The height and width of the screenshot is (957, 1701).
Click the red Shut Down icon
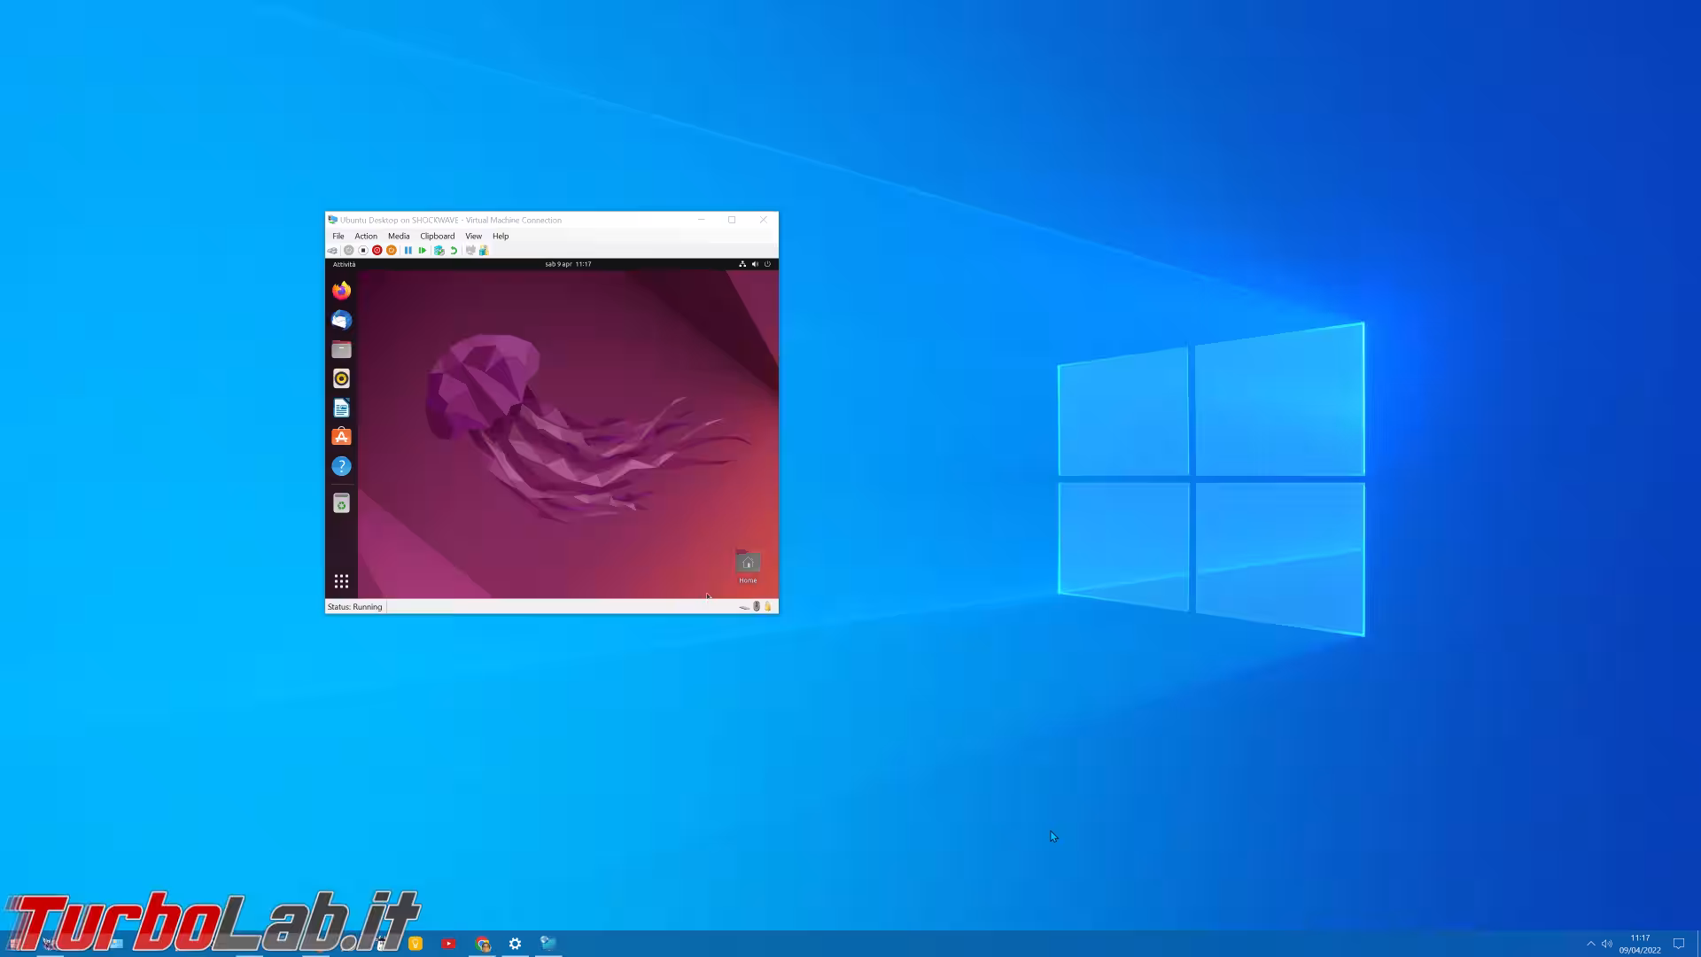point(377,251)
